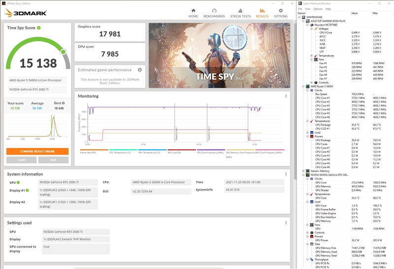Image resolution: width=394 pixels, height=269 pixels.
Task: Expand the Generic Memory node
Action: pos(303,171)
